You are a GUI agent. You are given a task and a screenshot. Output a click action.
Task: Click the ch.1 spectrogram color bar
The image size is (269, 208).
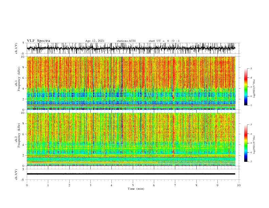(x=246, y=87)
